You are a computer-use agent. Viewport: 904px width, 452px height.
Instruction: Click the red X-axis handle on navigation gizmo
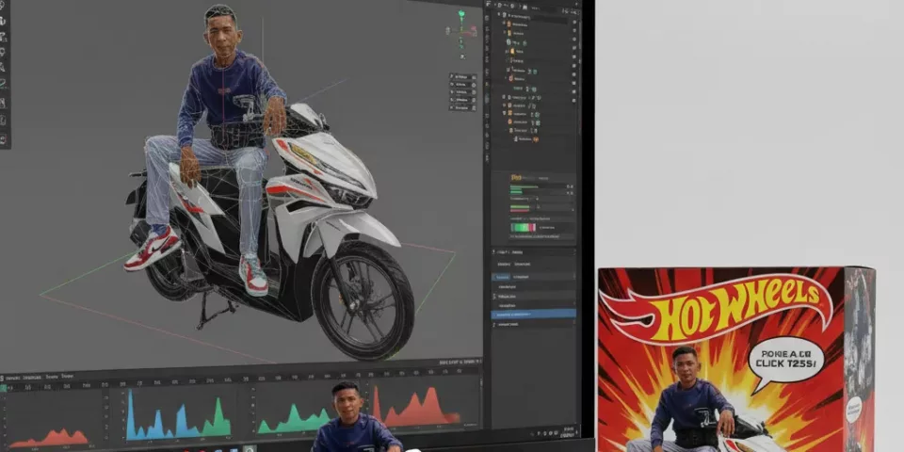coord(474,28)
